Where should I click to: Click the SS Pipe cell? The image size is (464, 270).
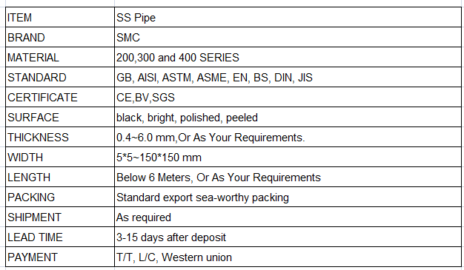click(288, 17)
